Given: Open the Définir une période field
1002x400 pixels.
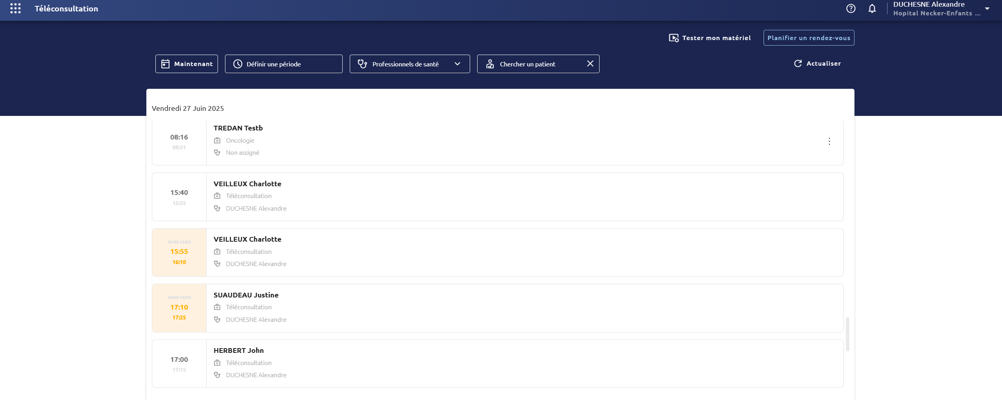Looking at the screenshot, I should coord(284,64).
